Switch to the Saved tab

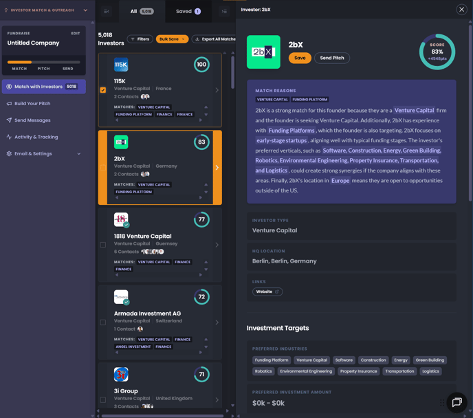click(188, 11)
